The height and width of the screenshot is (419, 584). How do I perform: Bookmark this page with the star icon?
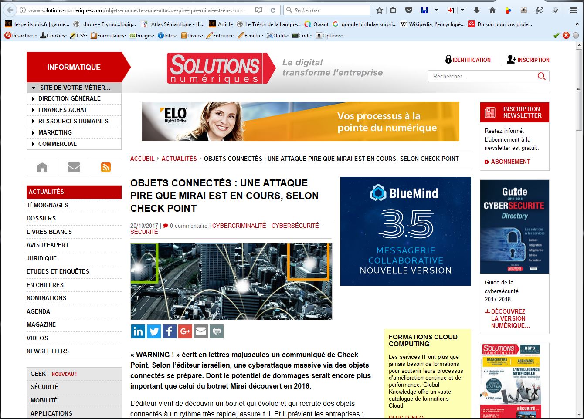click(380, 10)
